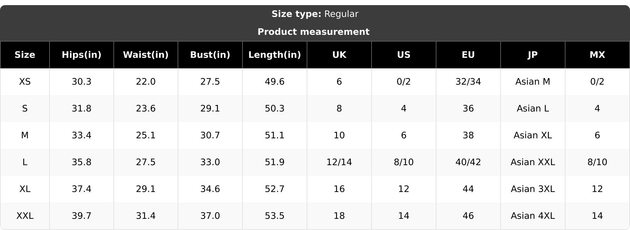
Task: Select the Asian 3XL cell
Action: 533,189
